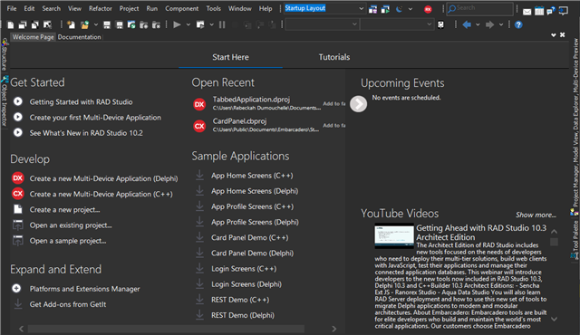Open the RAD Studio 10.3 video thumbnail
Image resolution: width=580 pixels, height=335 pixels.
394,236
